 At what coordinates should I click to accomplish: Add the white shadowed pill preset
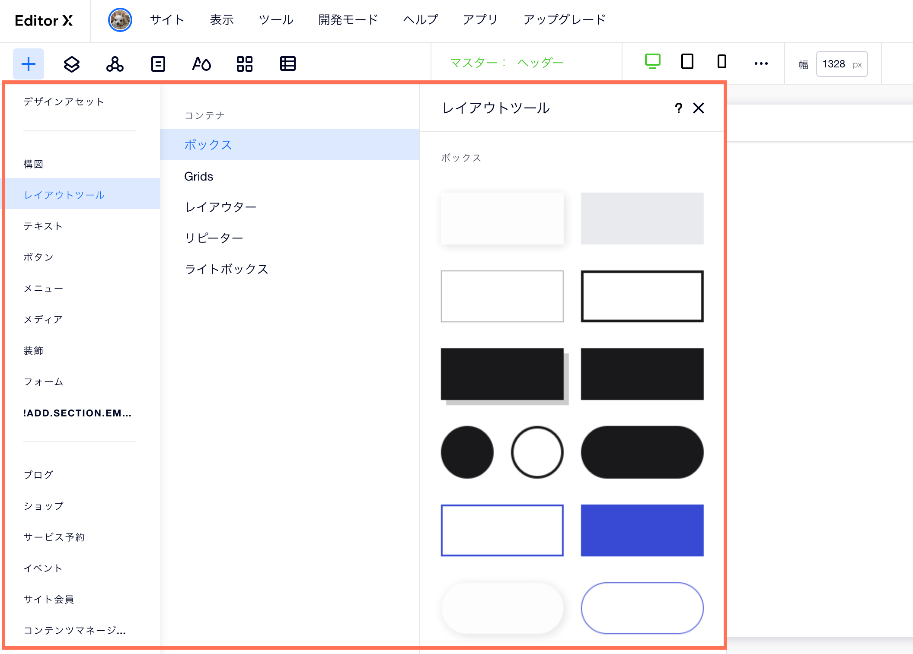[502, 608]
